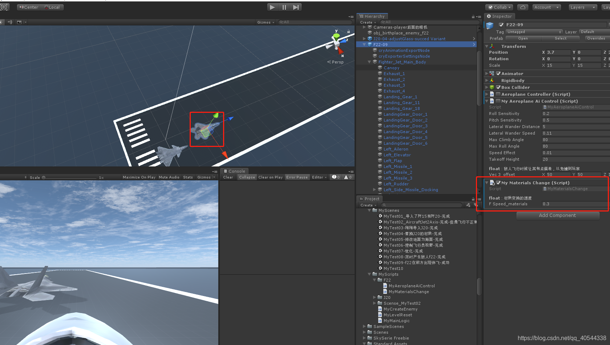The width and height of the screenshot is (610, 345).
Task: Click the prefab Open button
Action: [523, 38]
